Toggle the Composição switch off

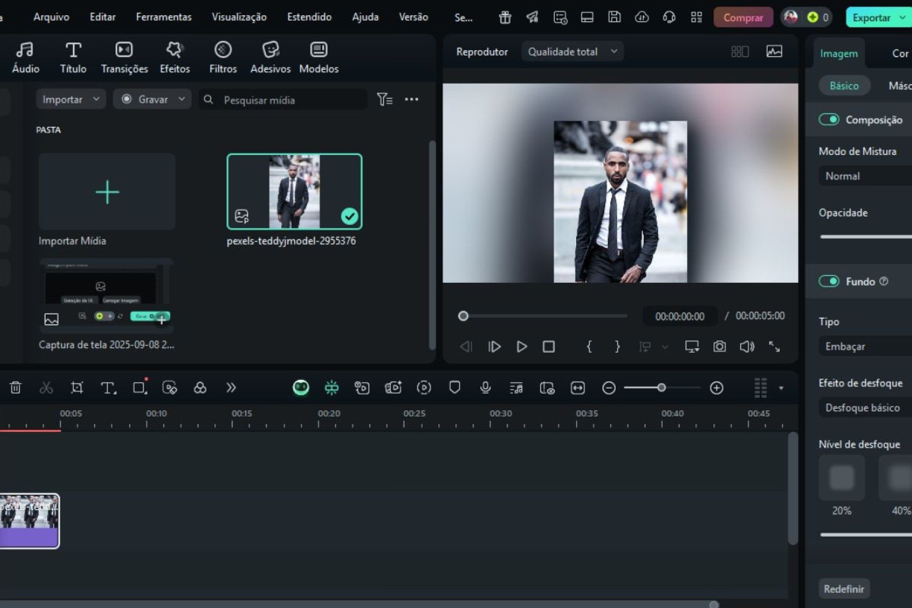[829, 120]
